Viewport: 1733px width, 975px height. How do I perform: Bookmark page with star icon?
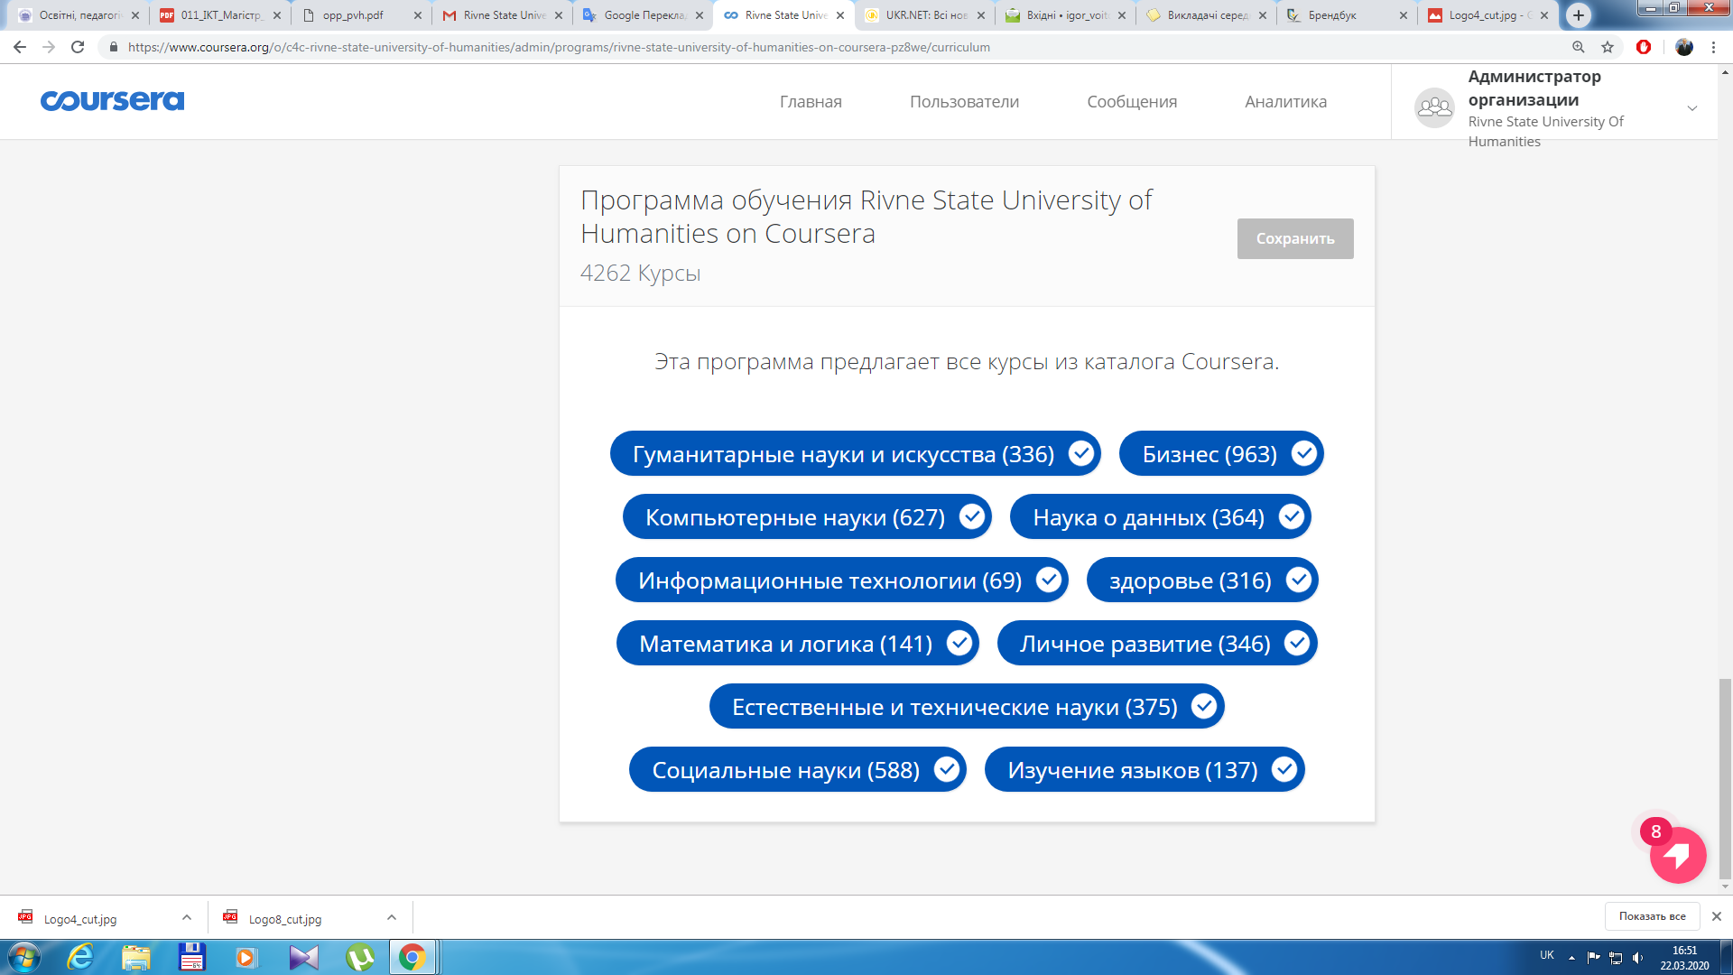(1608, 47)
